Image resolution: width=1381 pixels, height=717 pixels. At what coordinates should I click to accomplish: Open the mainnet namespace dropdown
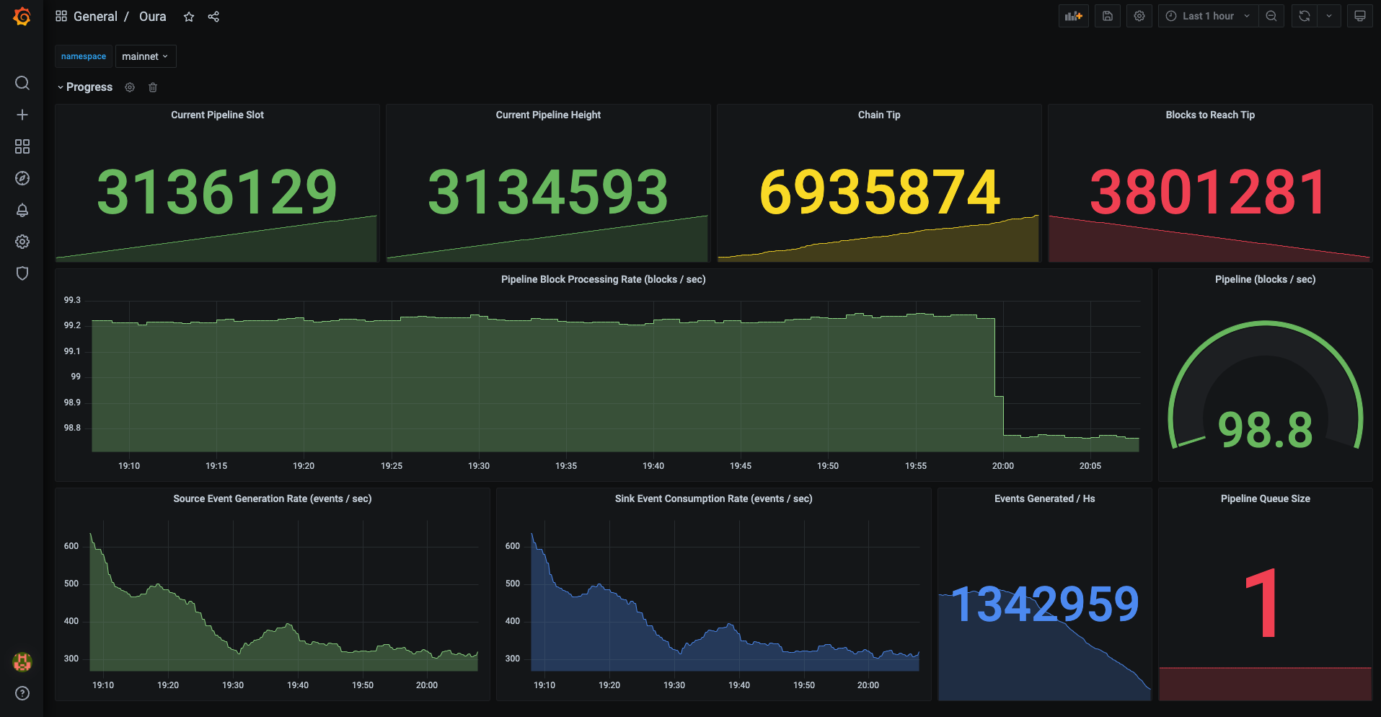point(145,56)
